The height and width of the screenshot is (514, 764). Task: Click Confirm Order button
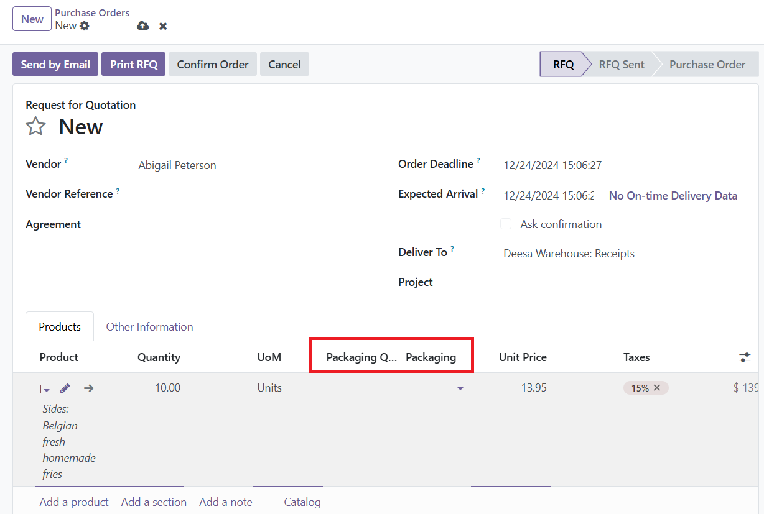point(213,65)
